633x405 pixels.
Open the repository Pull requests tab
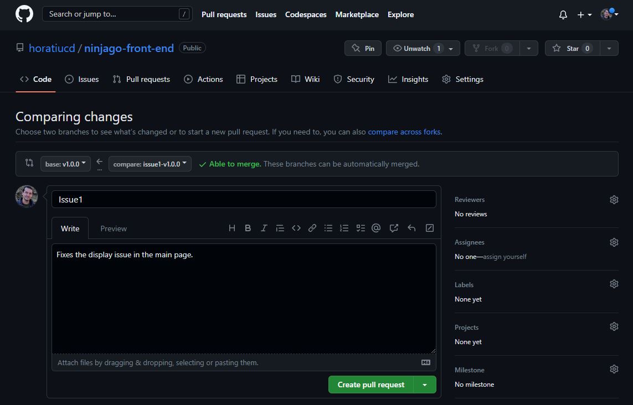[141, 79]
